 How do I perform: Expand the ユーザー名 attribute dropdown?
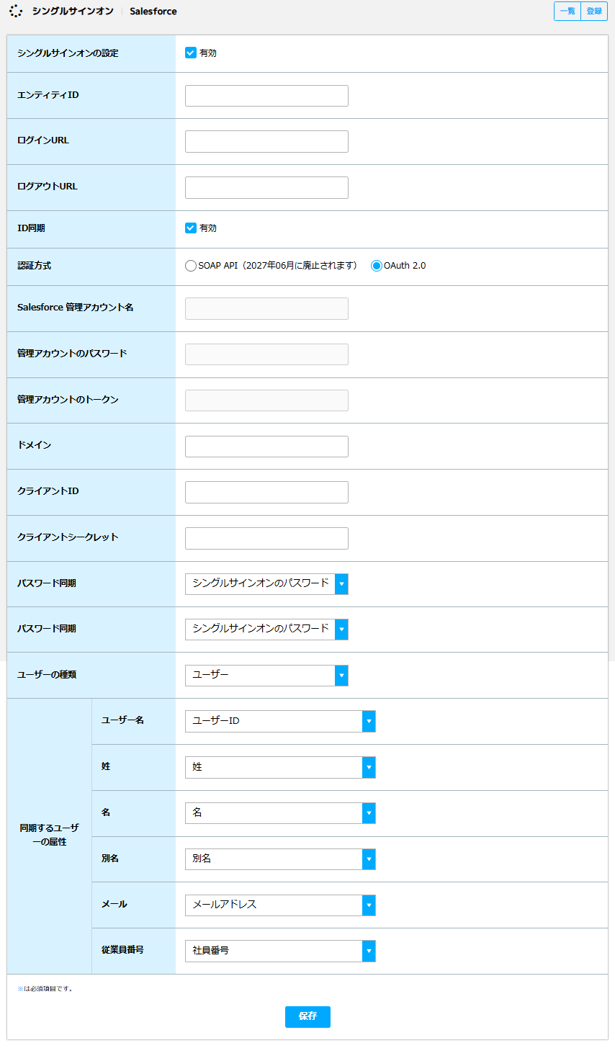(280, 721)
